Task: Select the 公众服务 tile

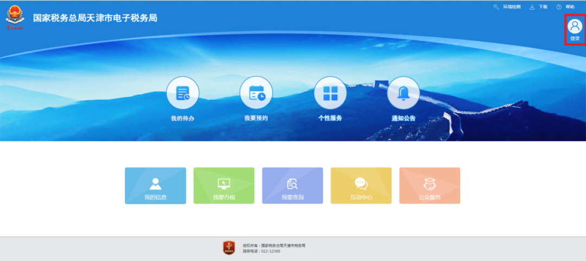Action: [430, 186]
